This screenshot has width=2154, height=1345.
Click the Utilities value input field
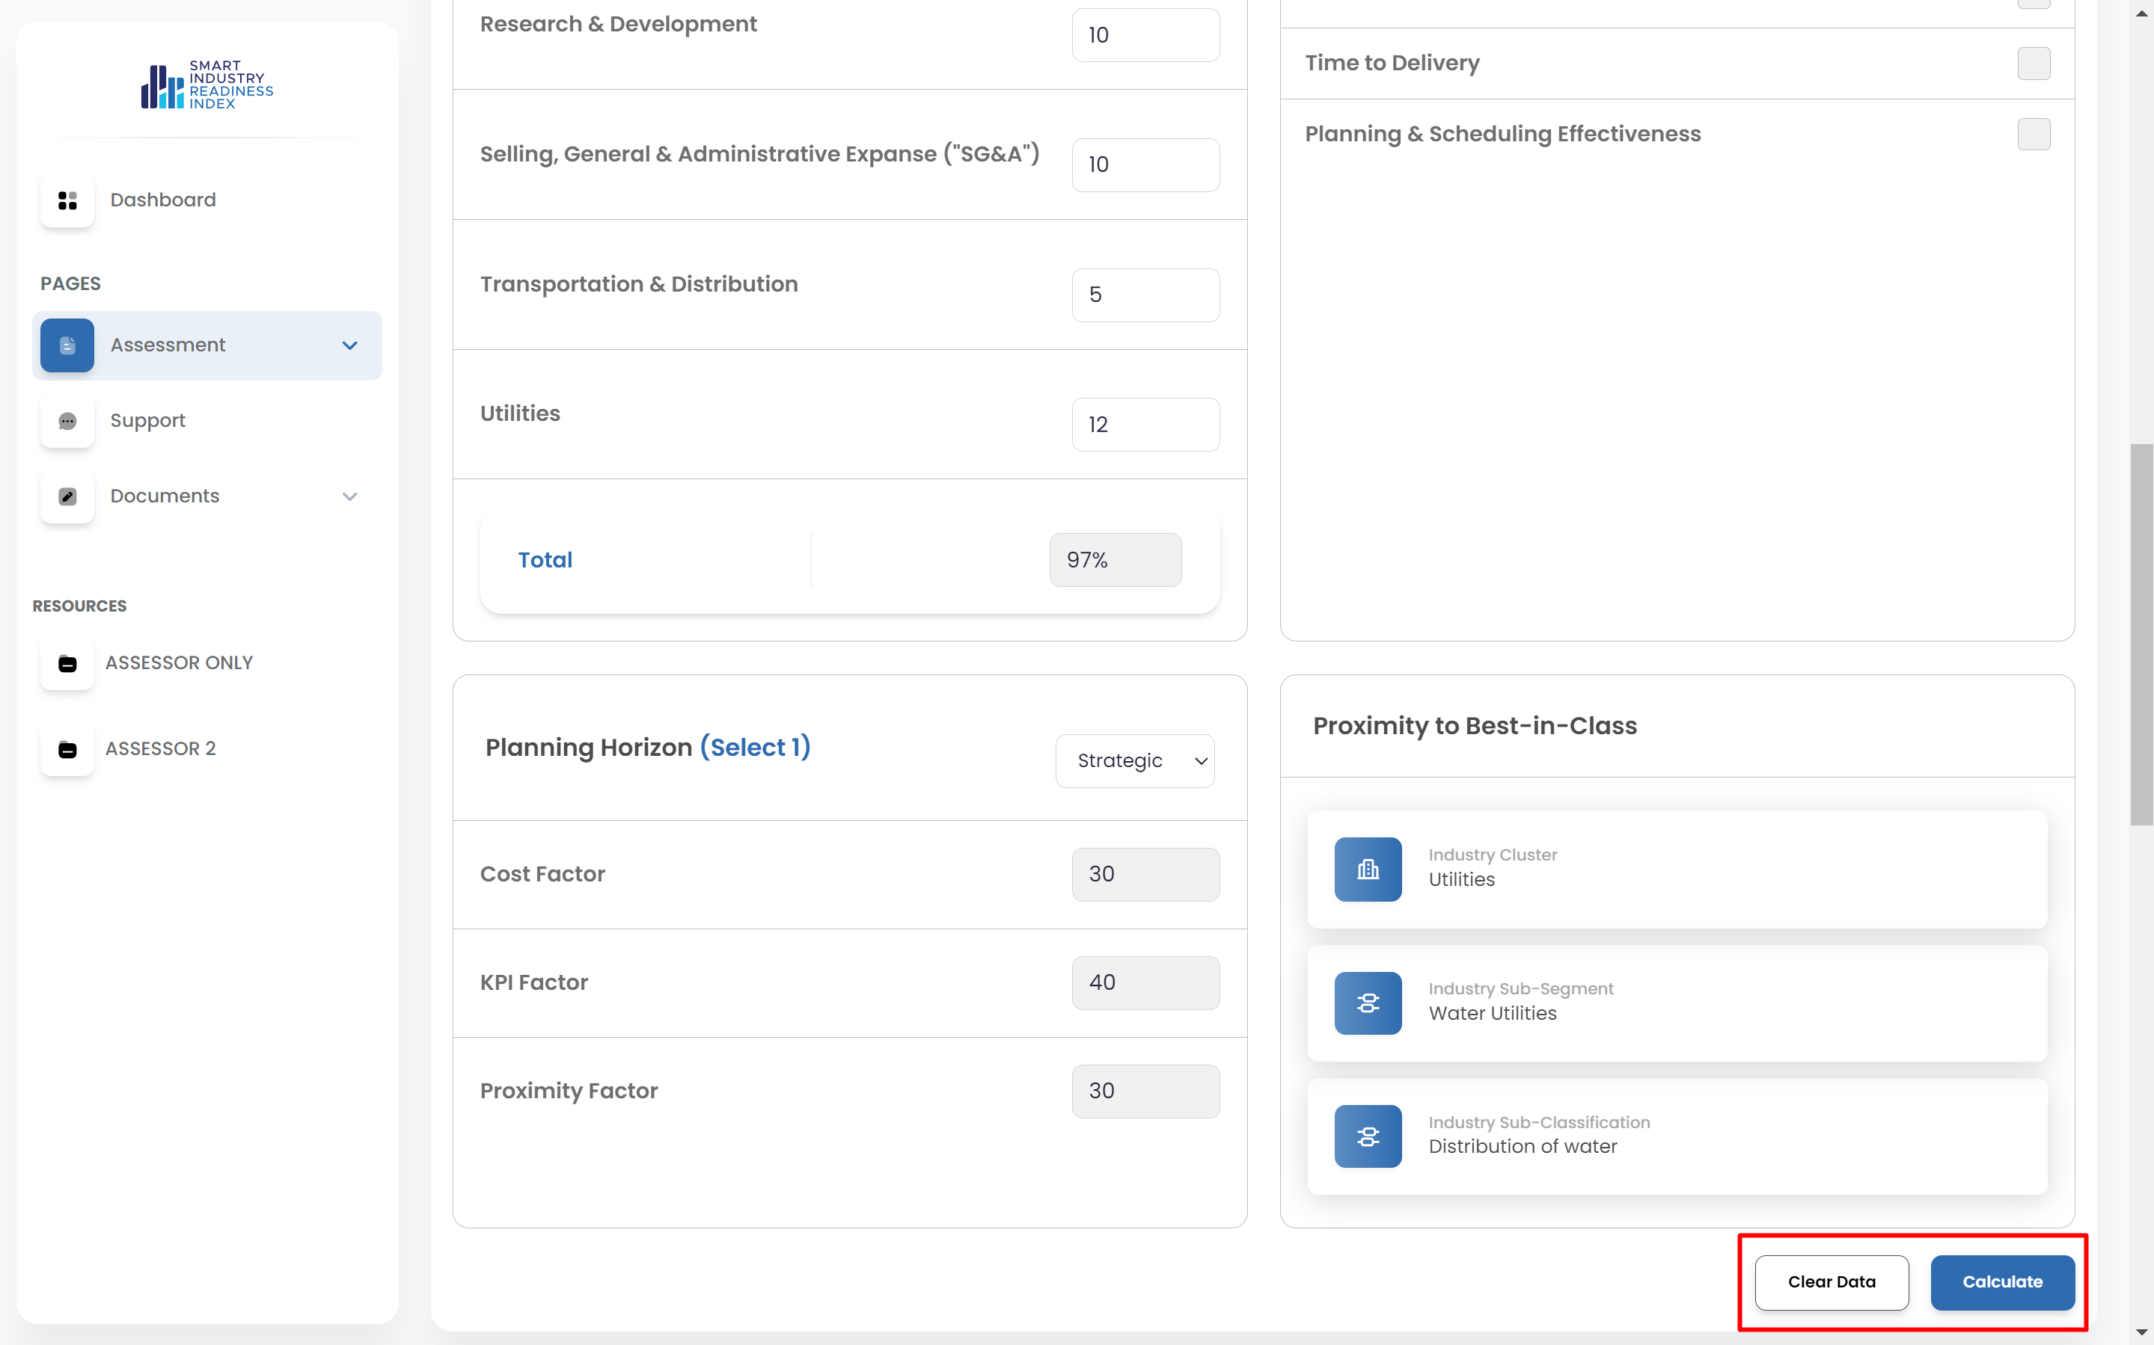click(x=1145, y=425)
